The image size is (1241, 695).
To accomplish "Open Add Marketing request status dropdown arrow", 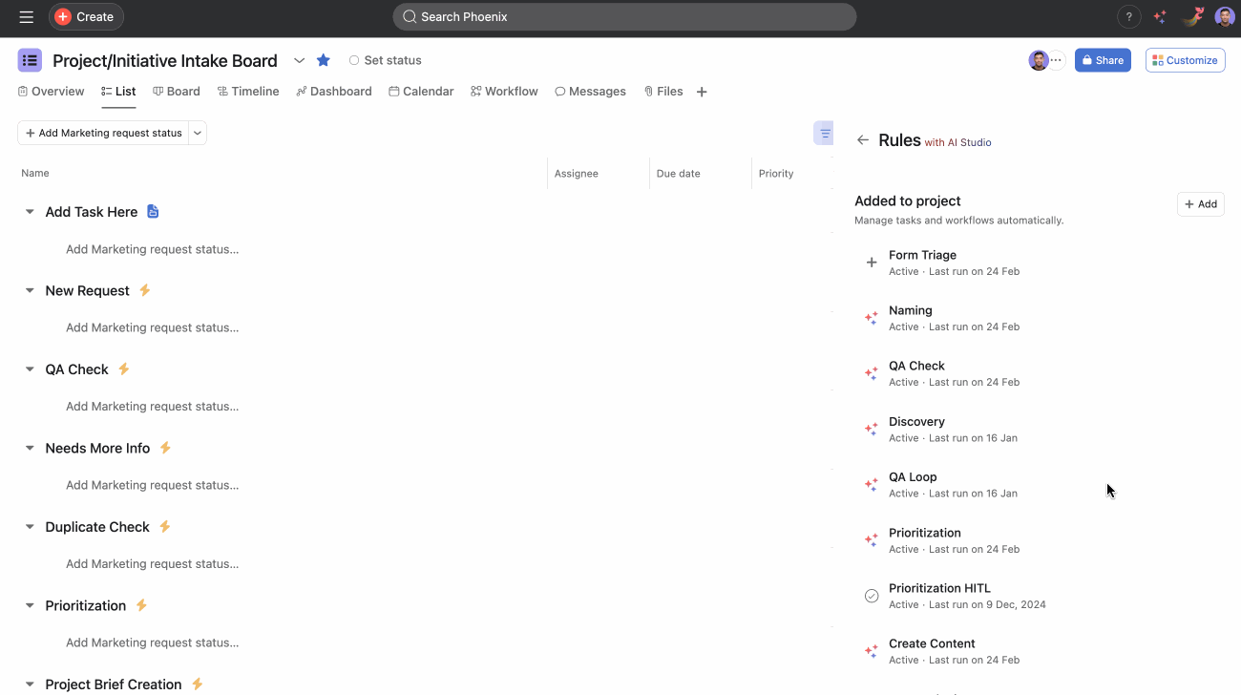I will pyautogui.click(x=198, y=134).
